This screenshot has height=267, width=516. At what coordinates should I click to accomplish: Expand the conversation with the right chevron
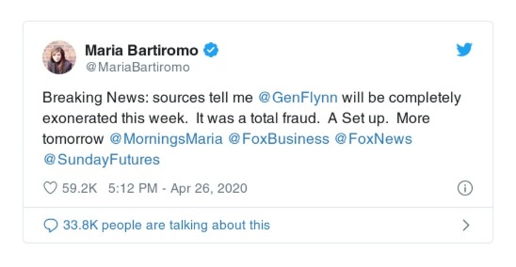pos(466,225)
